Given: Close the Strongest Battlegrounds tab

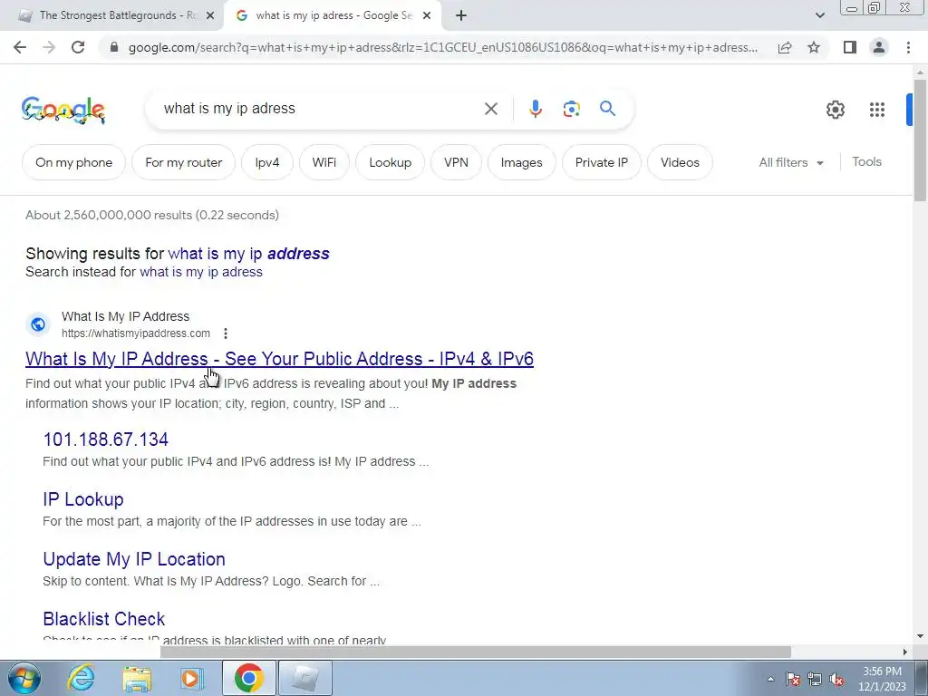Looking at the screenshot, I should [x=210, y=15].
